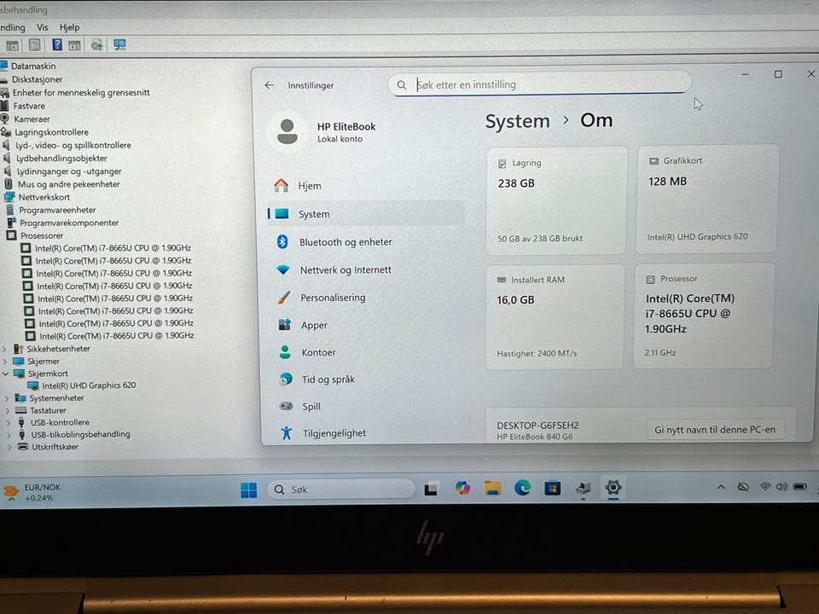Select Diskstasjoner in the device tree
The height and width of the screenshot is (614, 819).
37,79
